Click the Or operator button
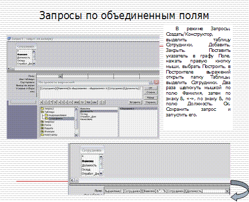The height and width of the screenshot is (202, 249). tap(83, 102)
